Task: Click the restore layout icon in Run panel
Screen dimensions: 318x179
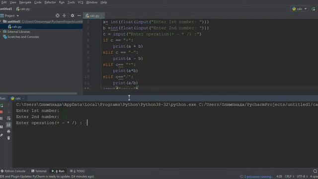Action: 1,127
